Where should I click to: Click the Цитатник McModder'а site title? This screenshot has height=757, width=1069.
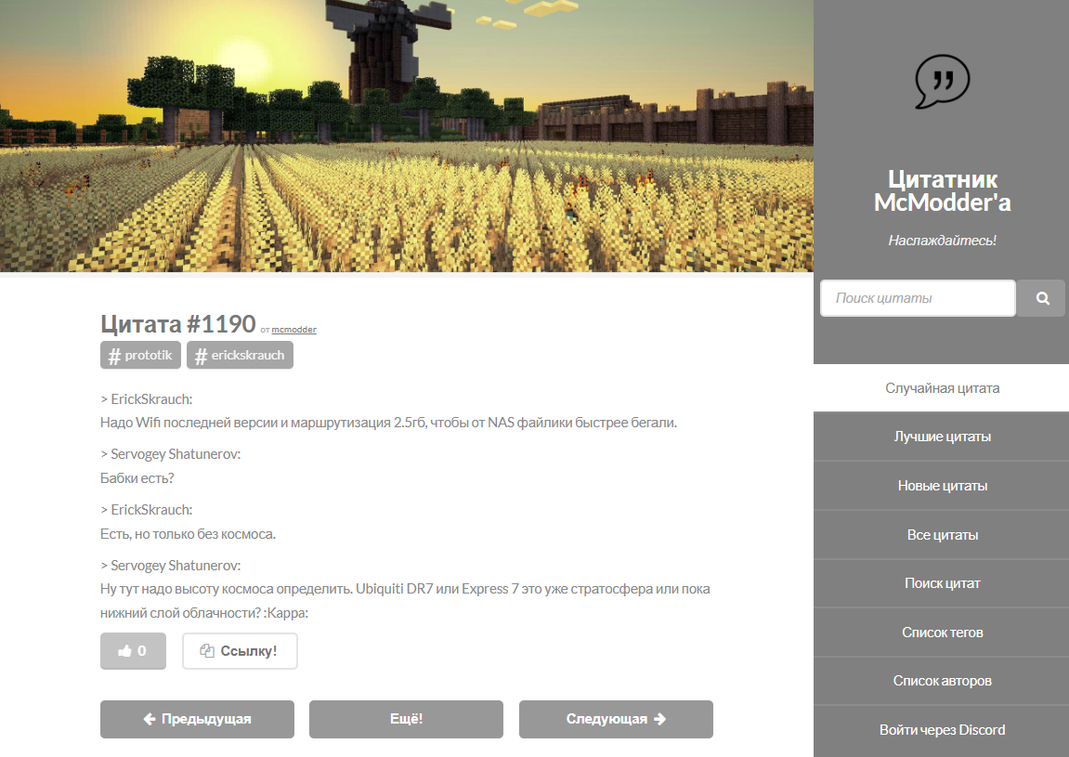pos(942,190)
